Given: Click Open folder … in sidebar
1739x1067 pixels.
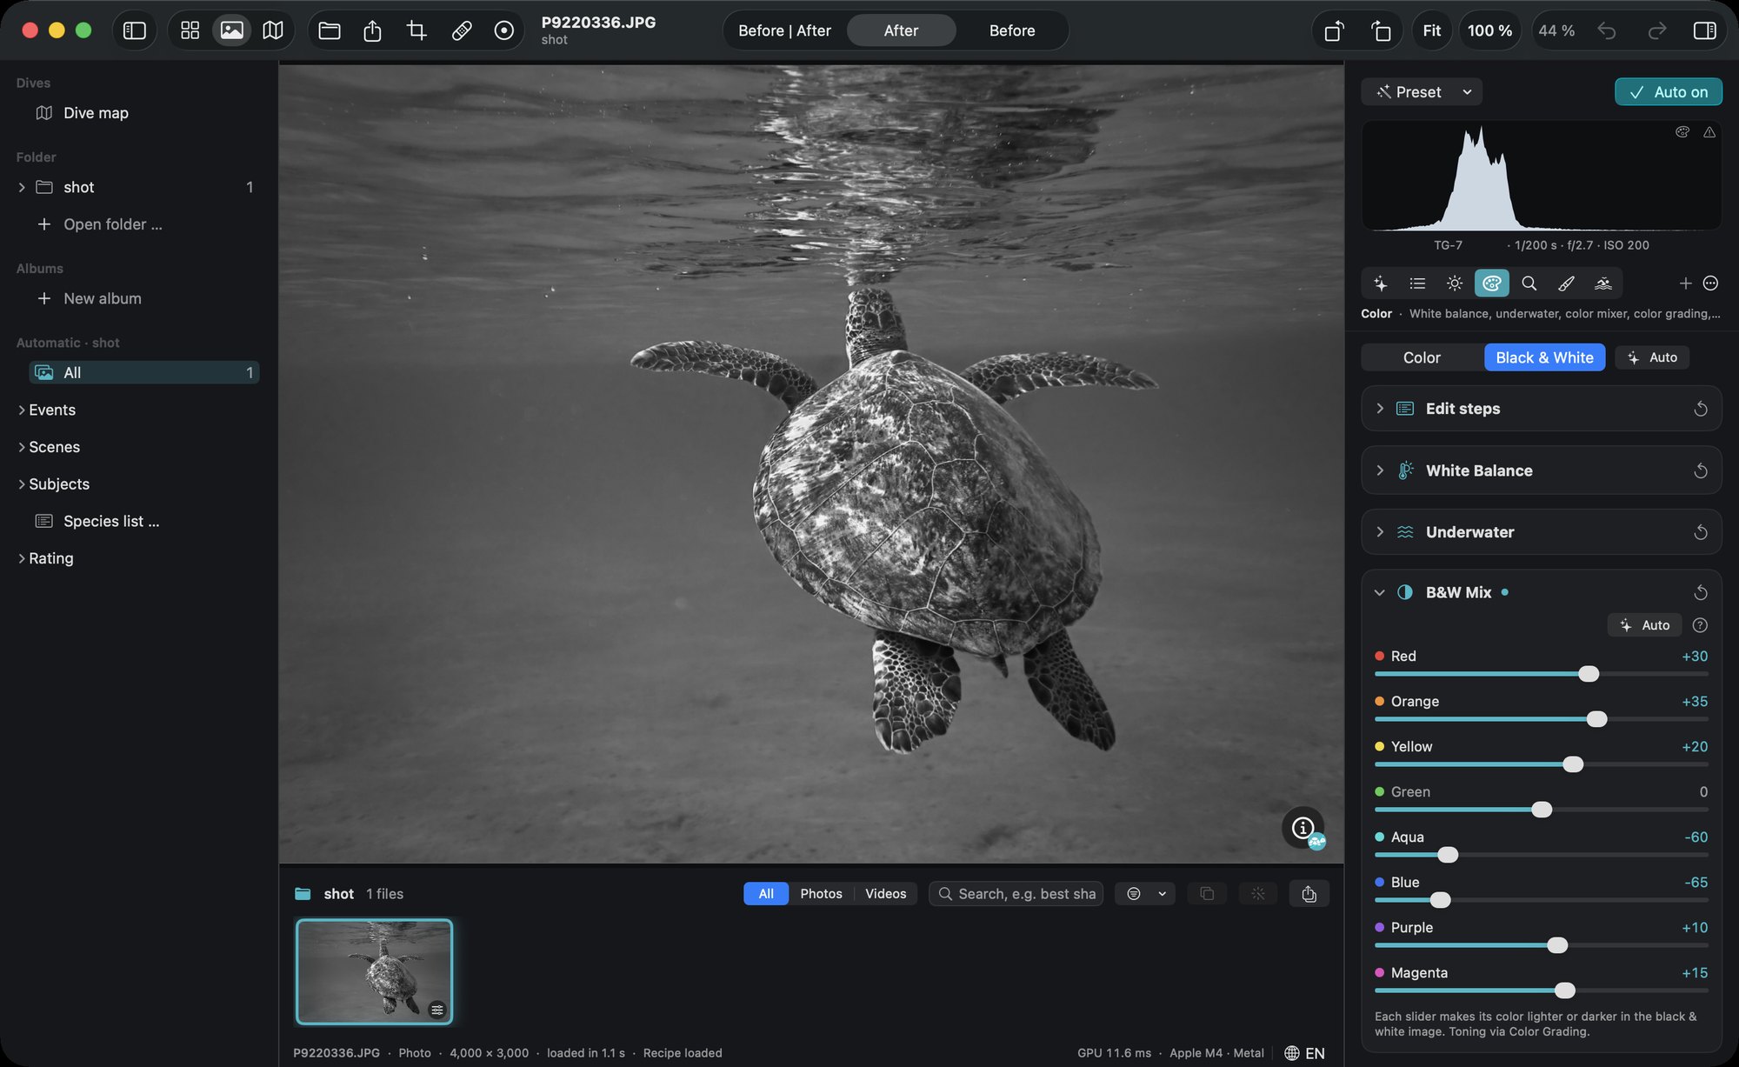Looking at the screenshot, I should tap(112, 224).
